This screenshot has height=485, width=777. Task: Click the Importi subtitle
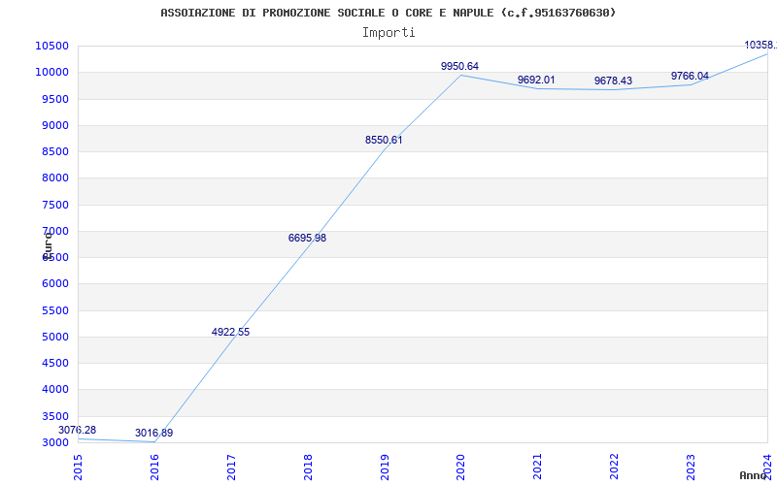(x=388, y=33)
